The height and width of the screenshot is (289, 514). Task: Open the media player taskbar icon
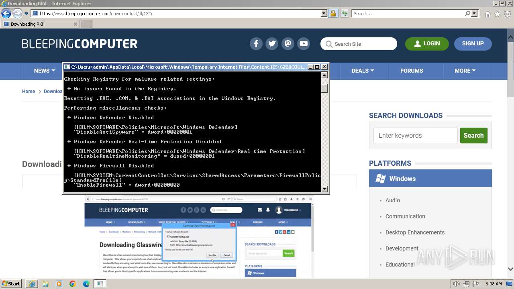(59, 284)
